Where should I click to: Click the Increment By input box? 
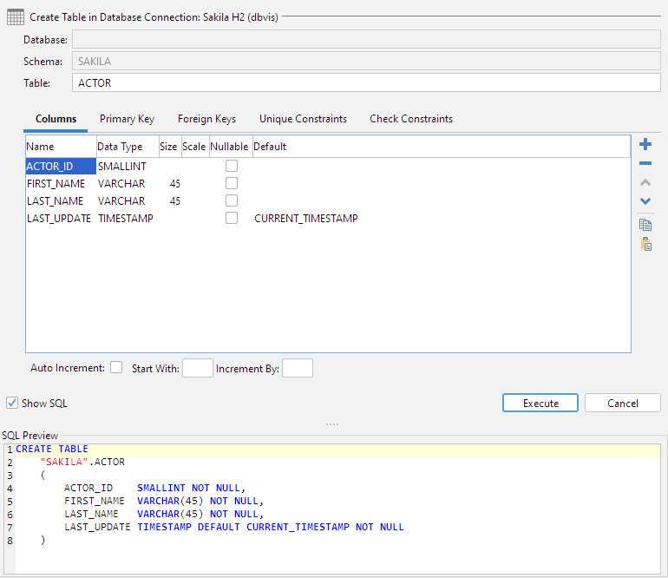pos(298,368)
